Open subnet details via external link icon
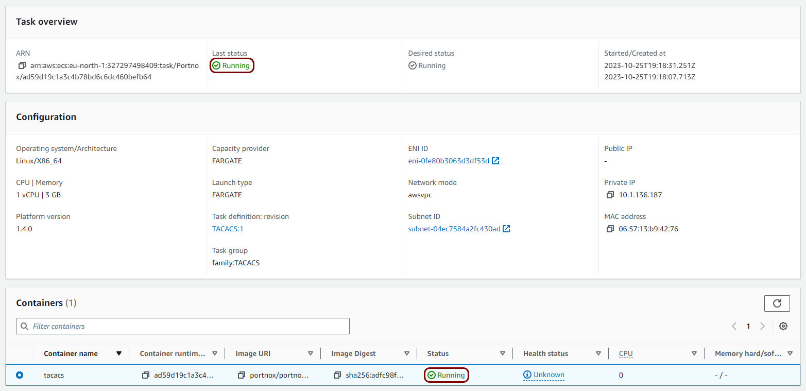The width and height of the screenshot is (806, 391). tap(507, 229)
